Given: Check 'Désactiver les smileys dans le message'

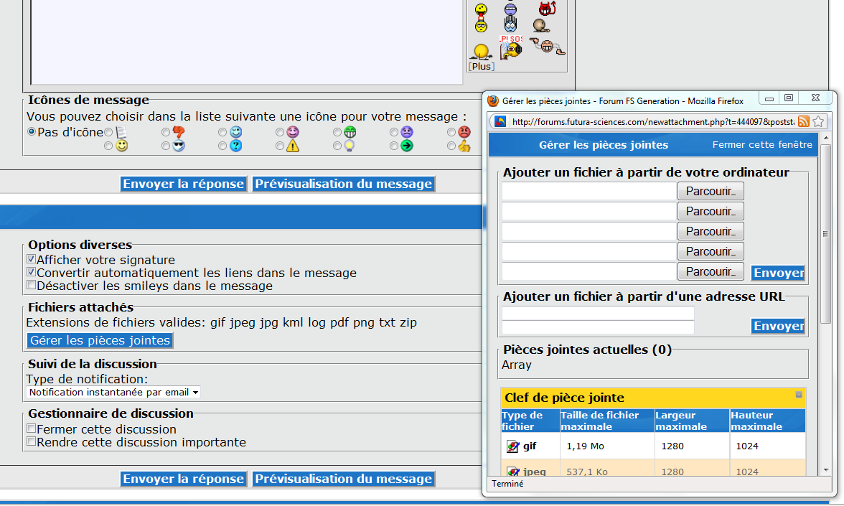Looking at the screenshot, I should (x=32, y=285).
